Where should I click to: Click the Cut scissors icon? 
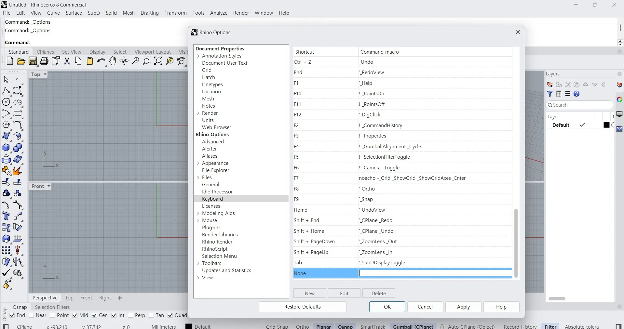(67, 61)
